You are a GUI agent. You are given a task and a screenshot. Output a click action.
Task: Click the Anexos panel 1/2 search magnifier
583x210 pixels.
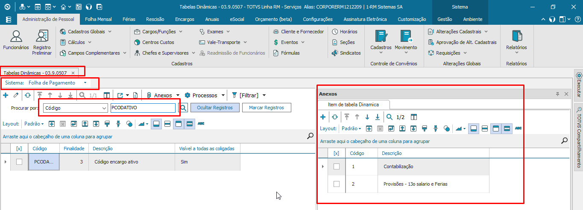(390, 117)
